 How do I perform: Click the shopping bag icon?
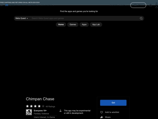pyautogui.click(x=151, y=5)
